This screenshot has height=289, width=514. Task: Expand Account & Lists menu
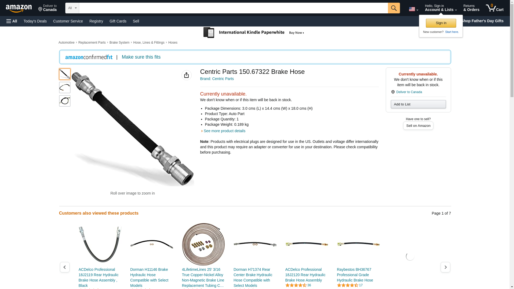pyautogui.click(x=441, y=8)
